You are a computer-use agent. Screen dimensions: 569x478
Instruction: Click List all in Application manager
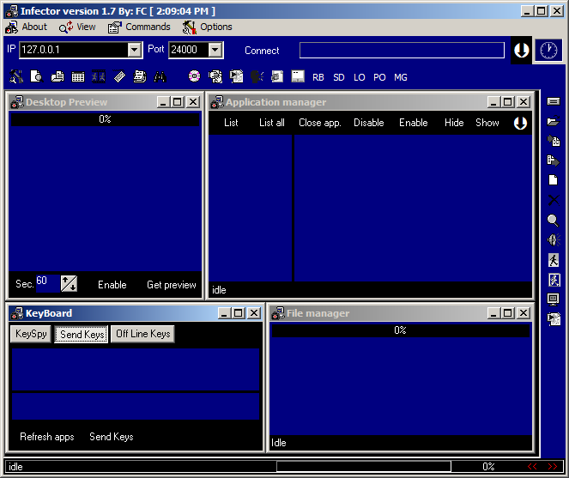pos(271,123)
